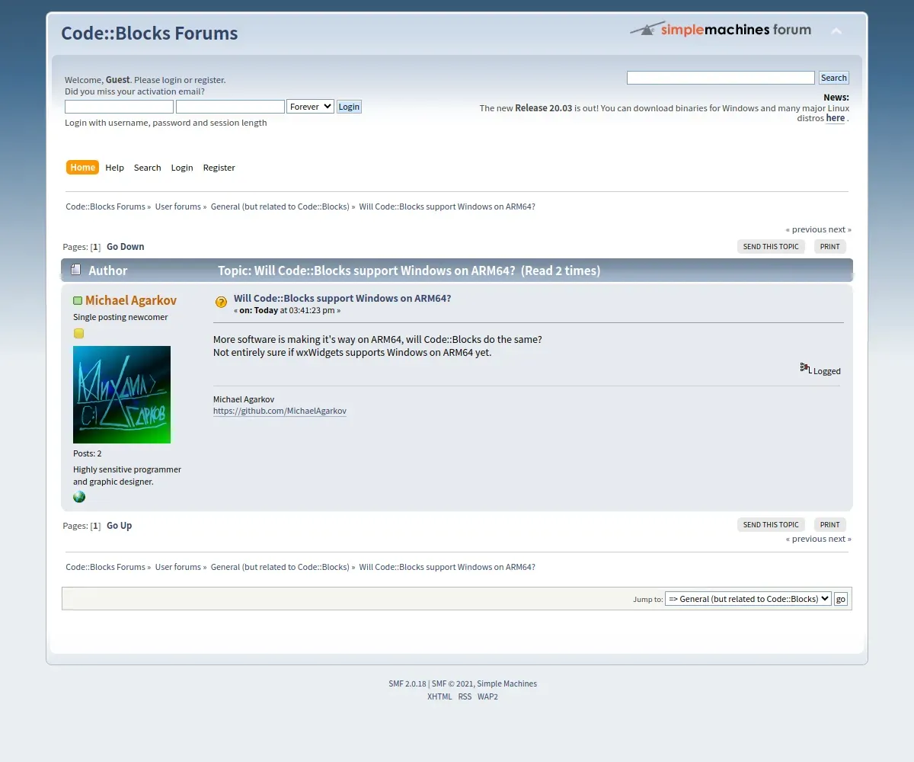This screenshot has width=914, height=762.
Task: Open the Help menu item
Action: point(114,168)
